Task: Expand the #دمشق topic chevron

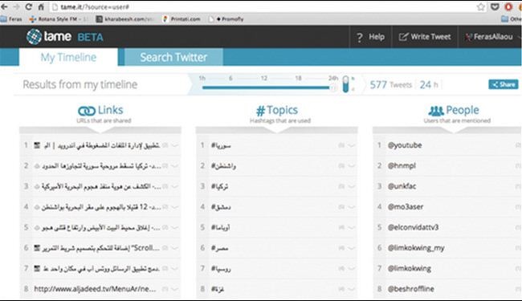Action: [352, 207]
